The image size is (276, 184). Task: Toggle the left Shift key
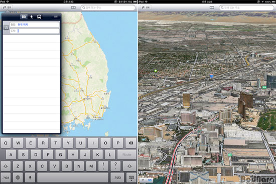coord(6,166)
